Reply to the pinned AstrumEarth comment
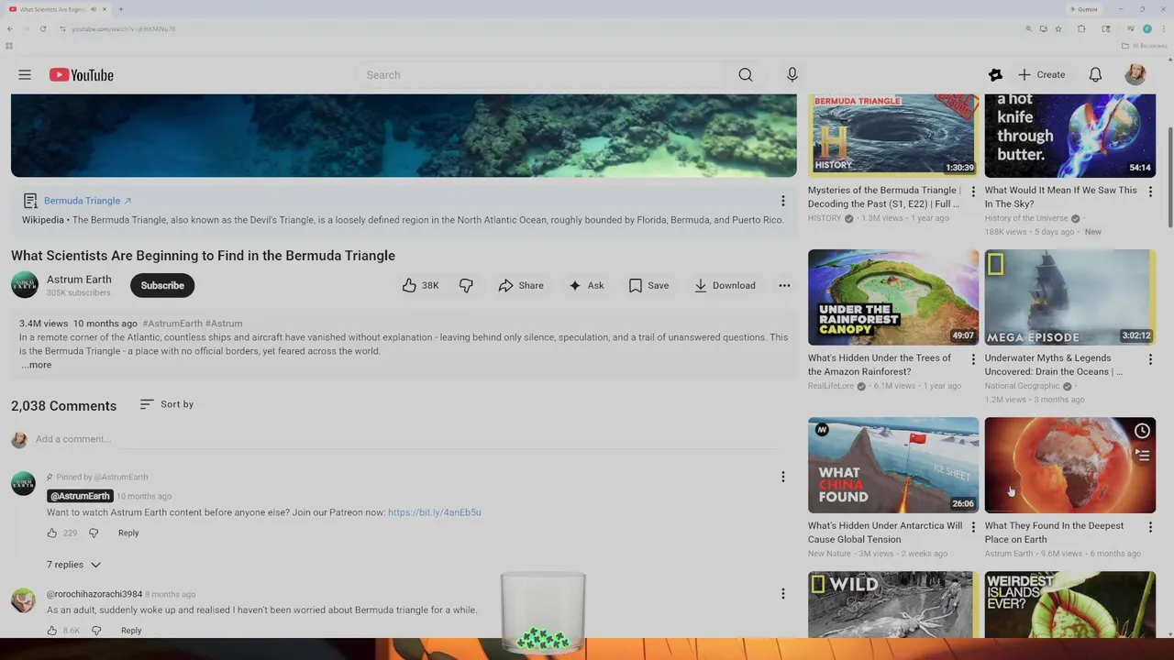The height and width of the screenshot is (660, 1174). point(128,533)
